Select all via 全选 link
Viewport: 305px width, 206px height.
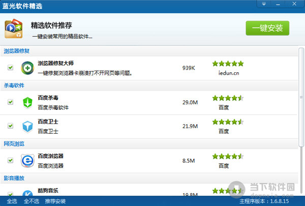click(12, 201)
